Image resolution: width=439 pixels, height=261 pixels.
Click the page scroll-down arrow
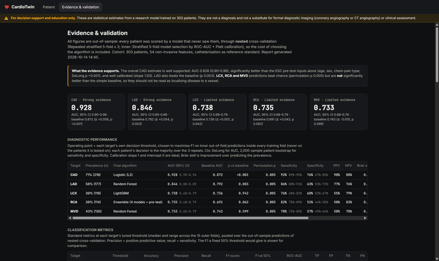pyautogui.click(x=437, y=259)
